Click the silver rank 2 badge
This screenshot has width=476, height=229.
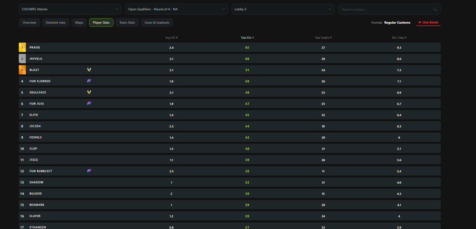(x=22, y=59)
